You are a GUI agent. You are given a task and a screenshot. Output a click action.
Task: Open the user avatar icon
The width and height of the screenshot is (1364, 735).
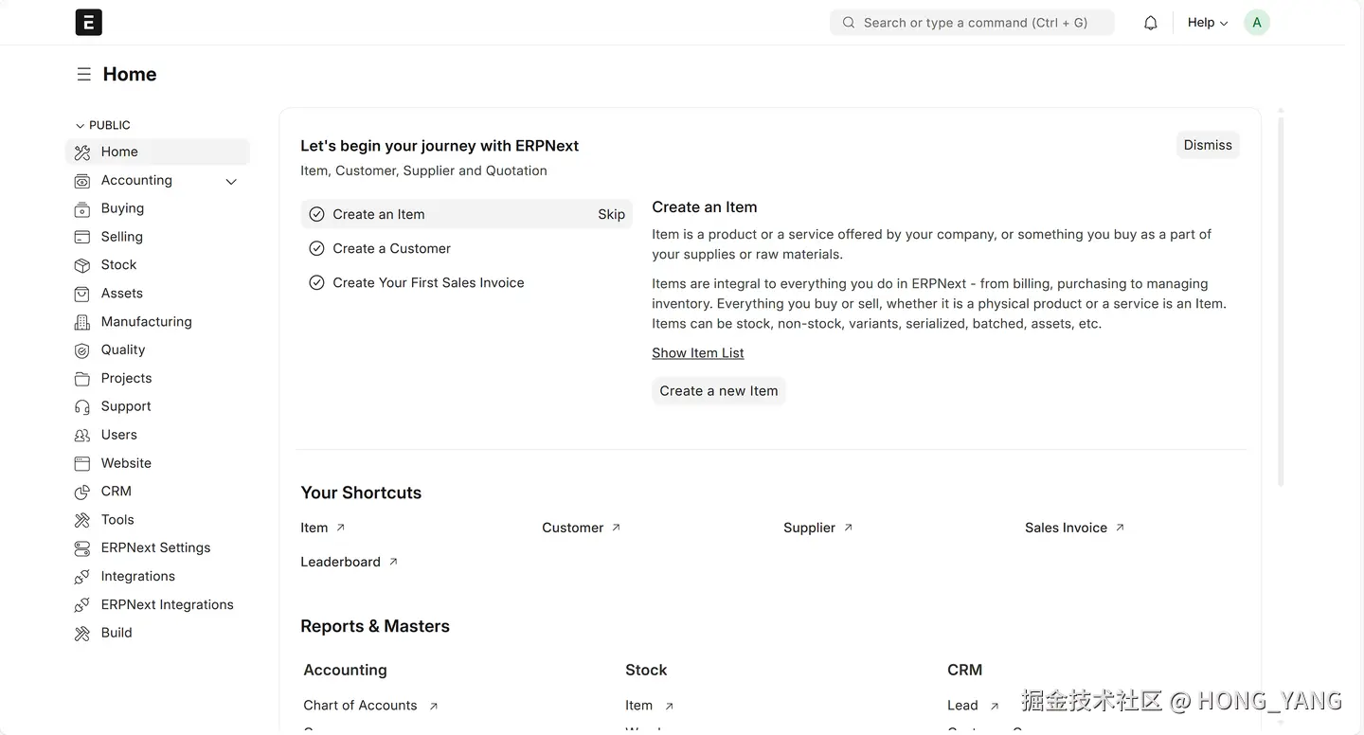point(1257,23)
